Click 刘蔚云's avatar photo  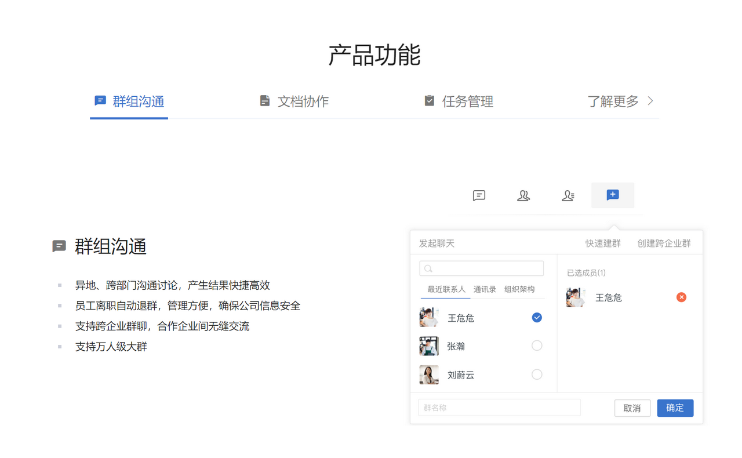pos(429,375)
